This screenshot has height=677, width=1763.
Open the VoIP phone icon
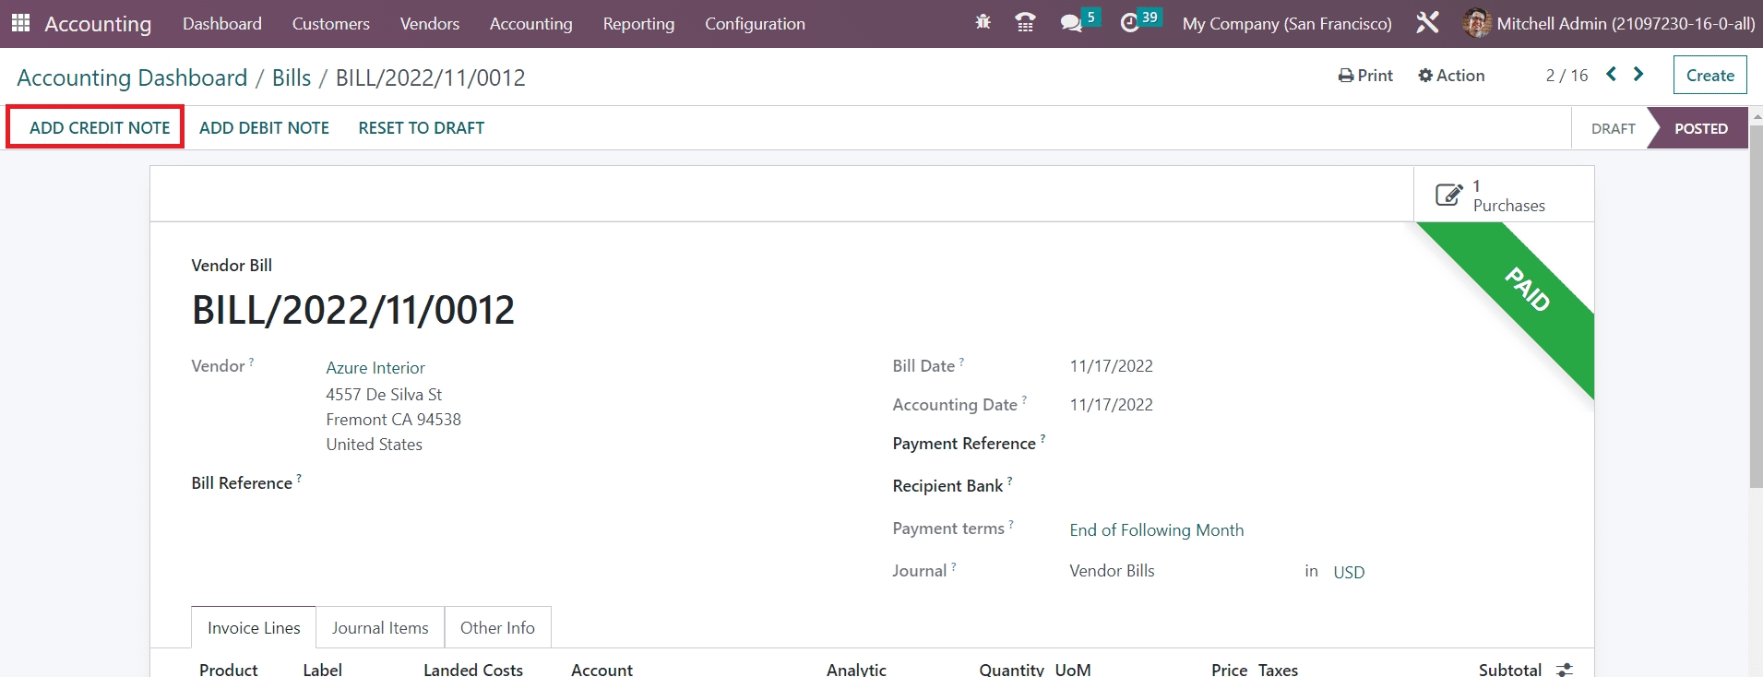(1024, 22)
